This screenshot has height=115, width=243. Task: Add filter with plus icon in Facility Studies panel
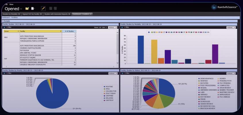[4, 27]
